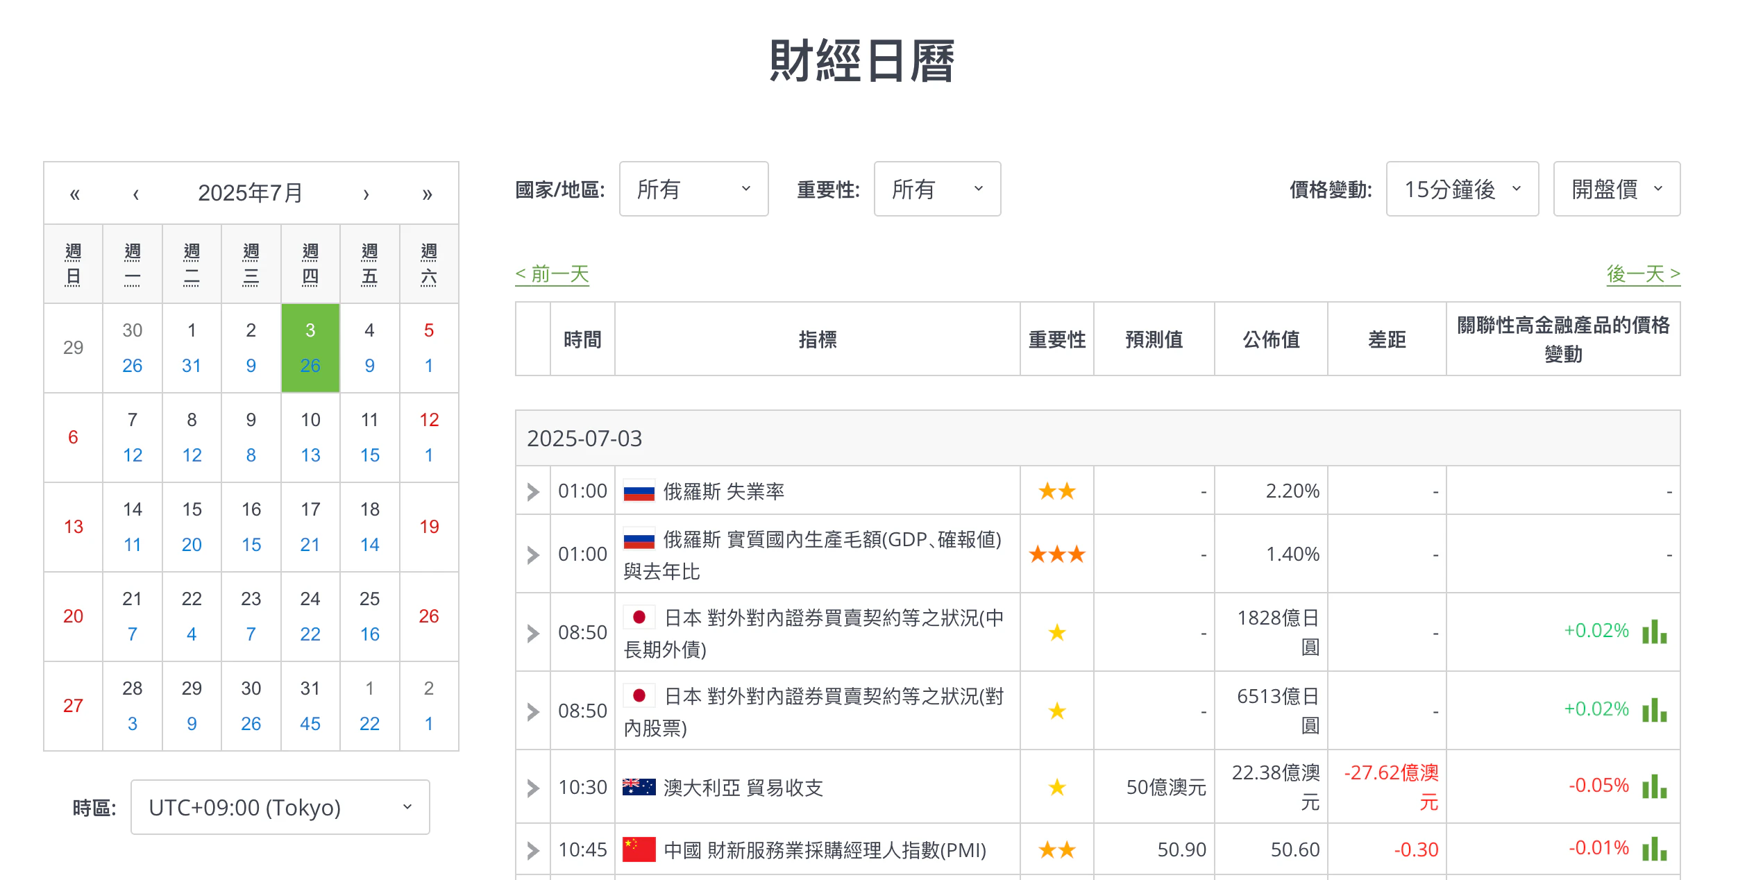This screenshot has height=880, width=1738.
Task: Click chart icon for Japan long-term foreign bonds row
Action: [x=1654, y=632]
